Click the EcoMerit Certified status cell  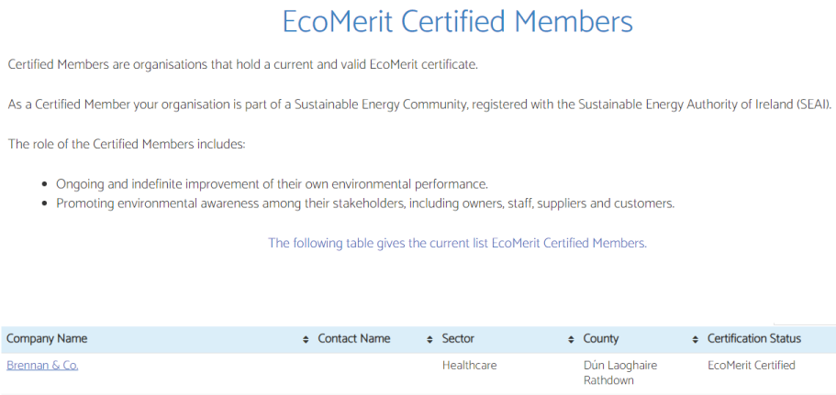click(752, 366)
